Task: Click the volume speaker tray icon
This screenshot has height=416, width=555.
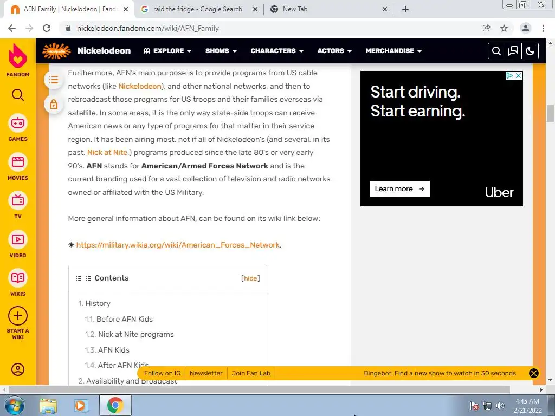Action: click(500, 406)
